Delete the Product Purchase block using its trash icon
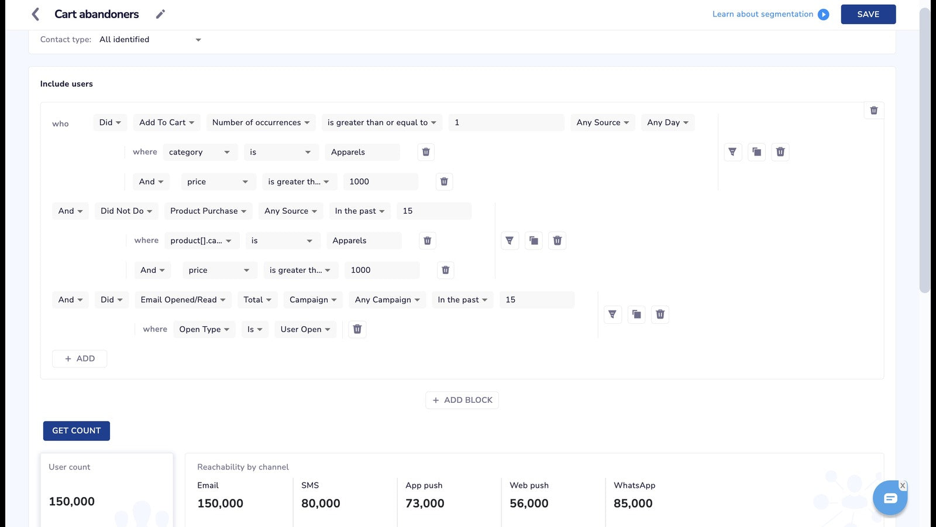This screenshot has height=527, width=936. click(557, 240)
